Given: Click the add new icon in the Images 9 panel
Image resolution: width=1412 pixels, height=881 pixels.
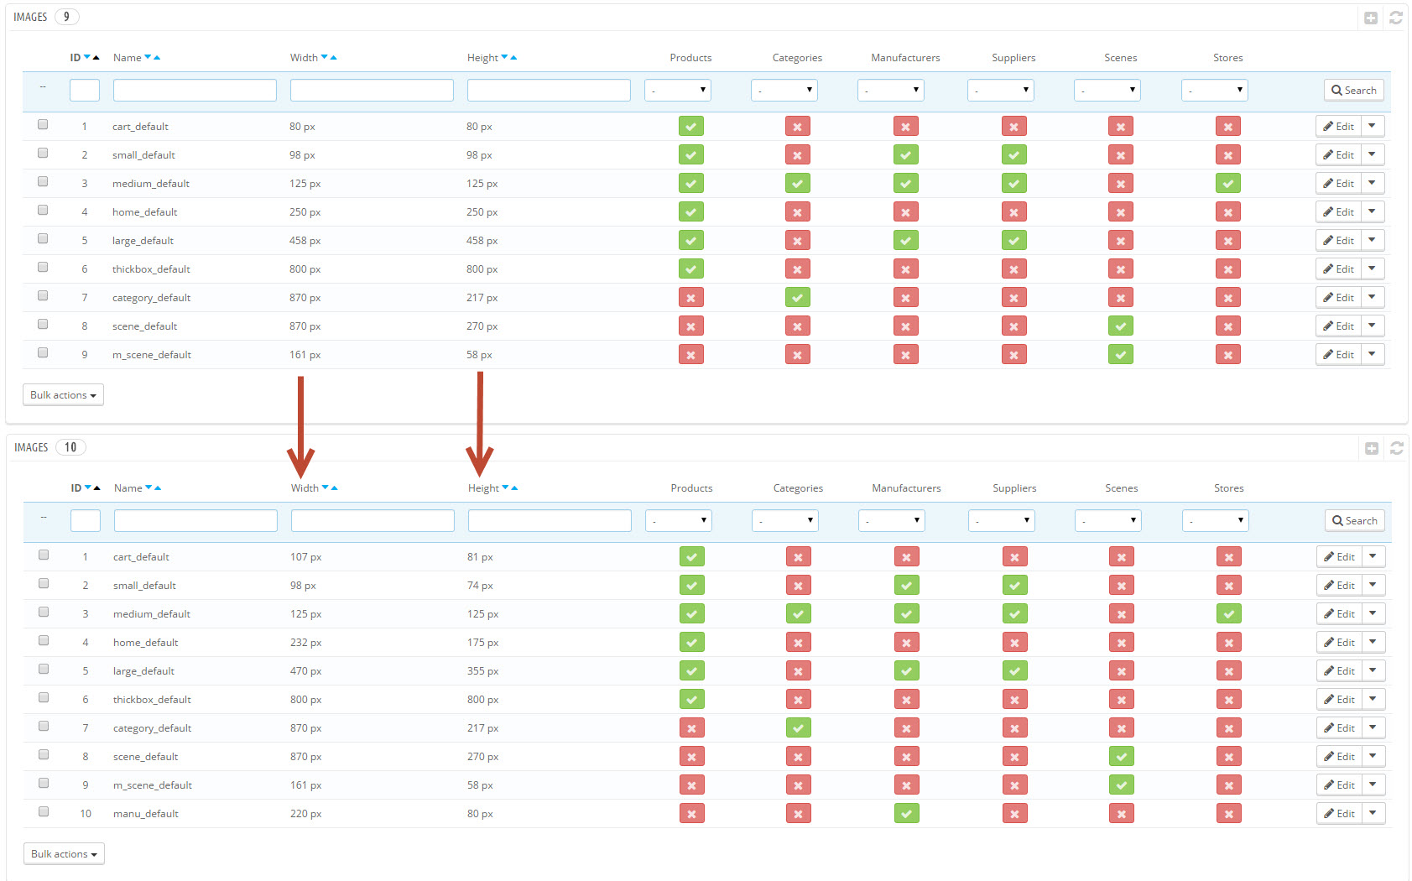Looking at the screenshot, I should [x=1370, y=18].
